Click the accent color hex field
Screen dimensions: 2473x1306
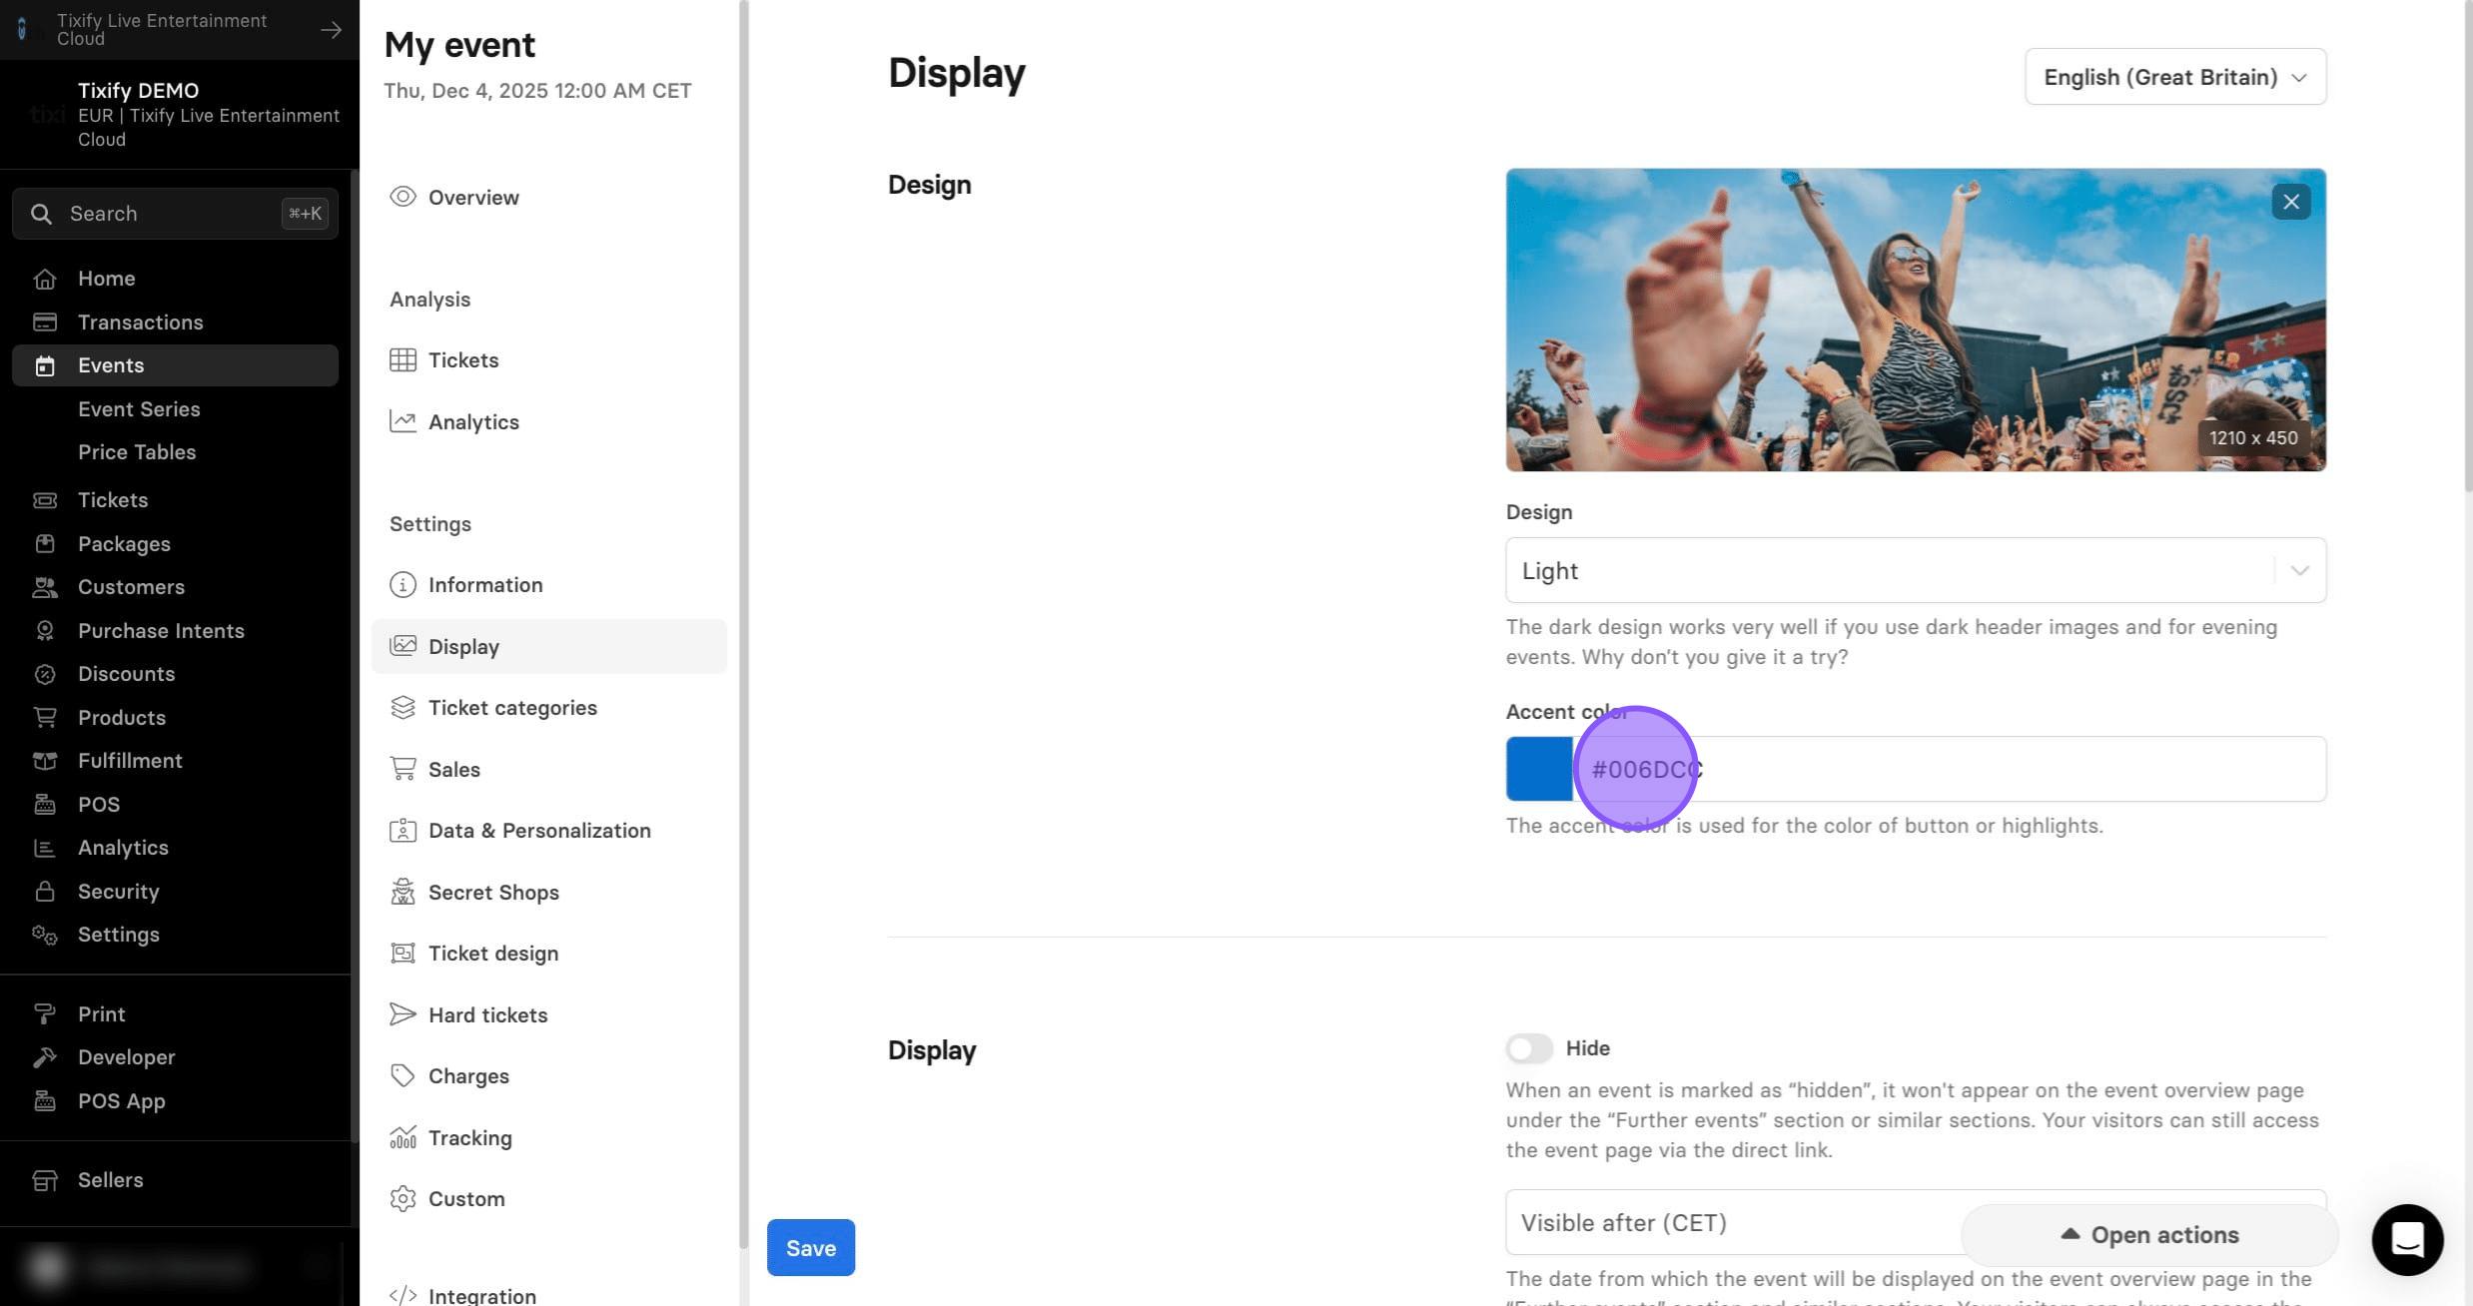pyautogui.click(x=1950, y=770)
